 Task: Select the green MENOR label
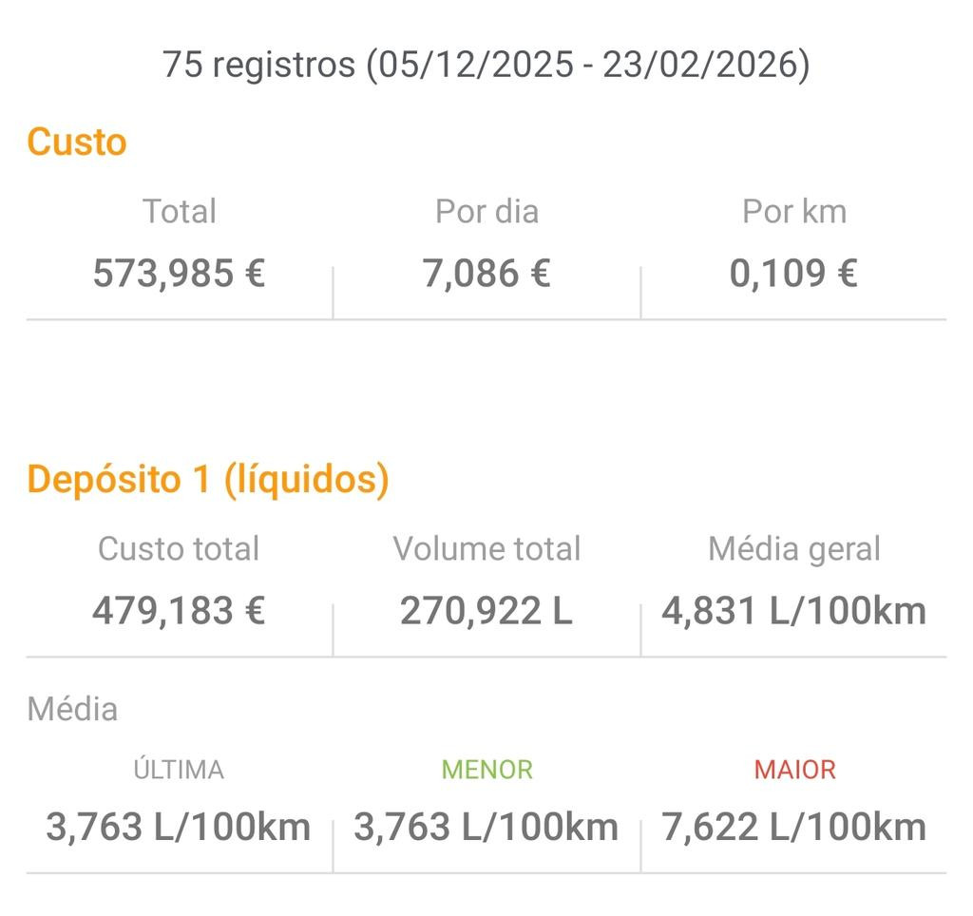coord(487,770)
